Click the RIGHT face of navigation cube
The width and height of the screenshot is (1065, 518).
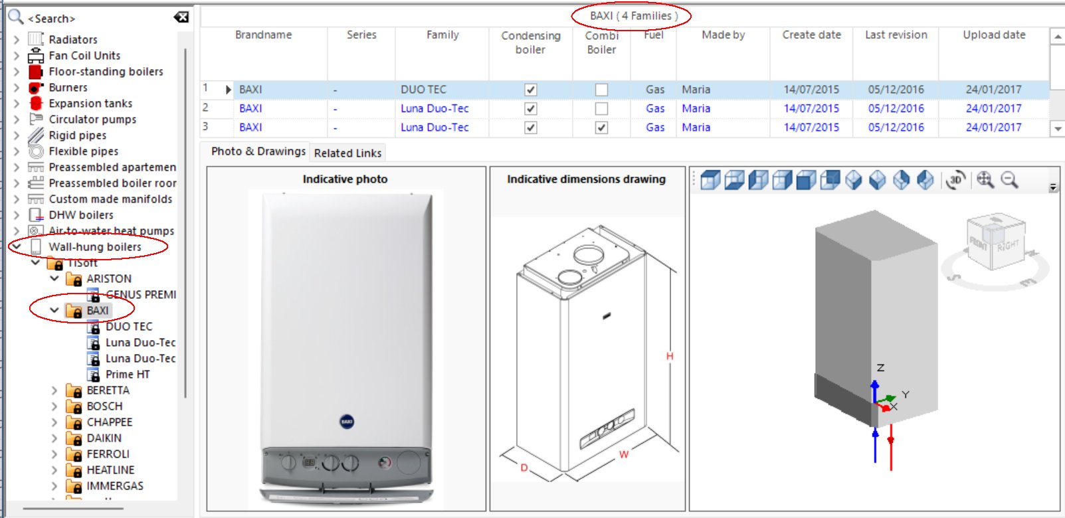tap(1007, 246)
